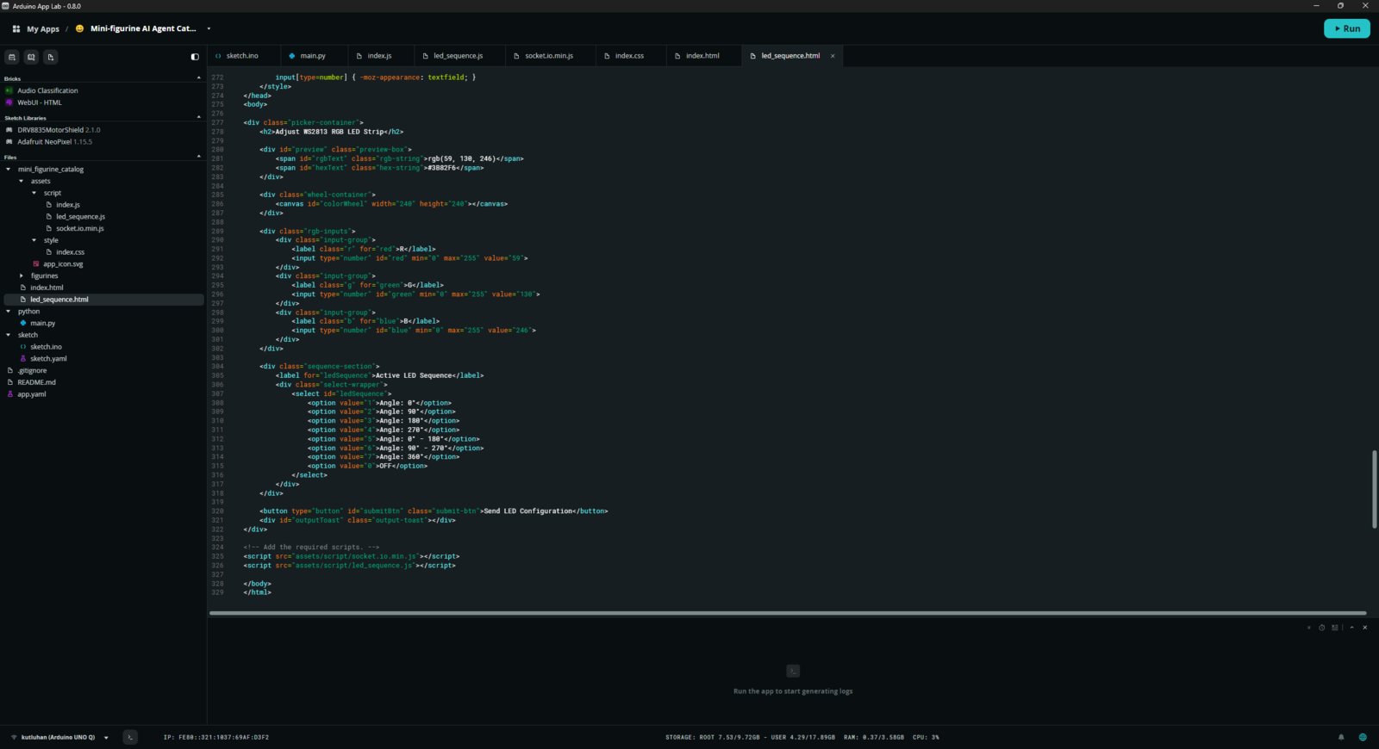Collapse the style folder
The width and height of the screenshot is (1379, 749).
(34, 240)
